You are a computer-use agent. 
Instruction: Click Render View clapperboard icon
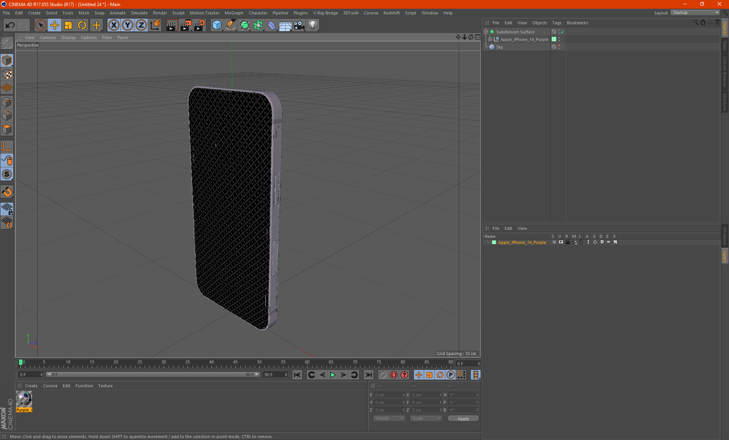[172, 25]
